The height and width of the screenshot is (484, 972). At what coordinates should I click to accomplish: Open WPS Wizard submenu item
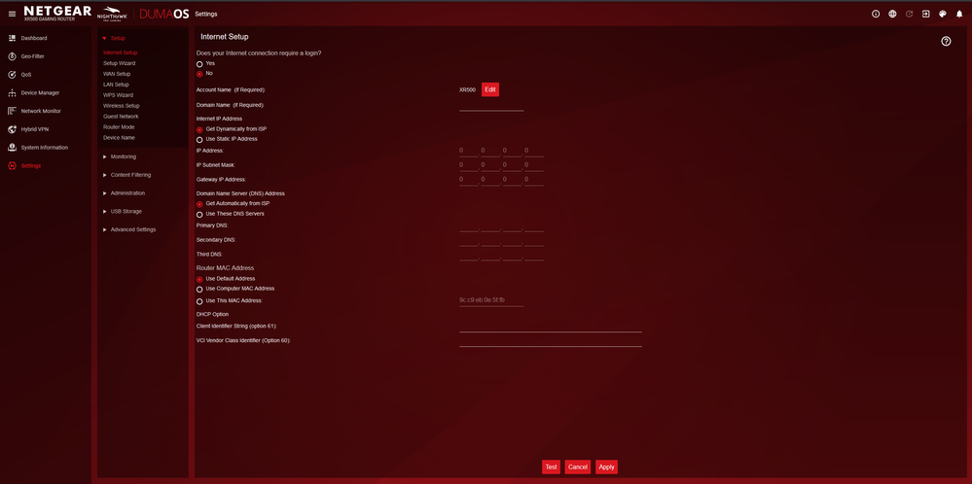(x=118, y=95)
